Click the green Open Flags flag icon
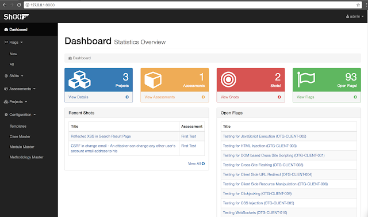 (x=306, y=79)
